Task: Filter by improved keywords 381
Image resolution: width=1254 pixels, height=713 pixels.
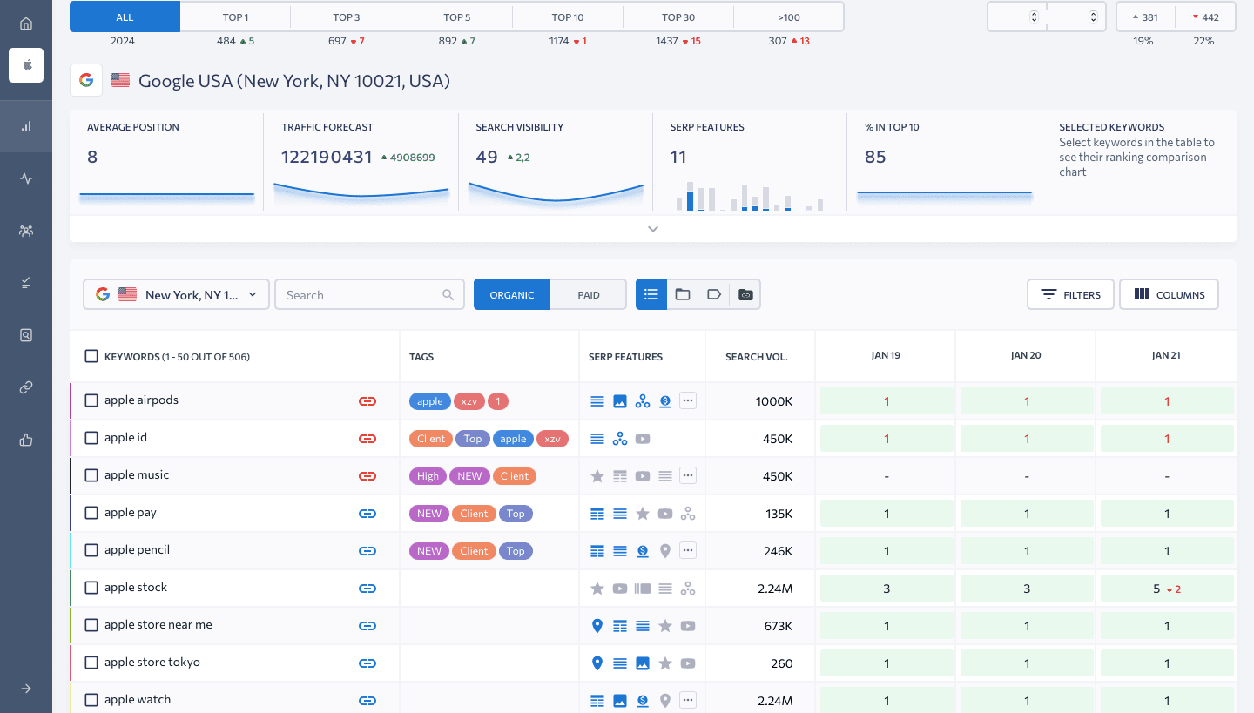Action: [x=1146, y=17]
